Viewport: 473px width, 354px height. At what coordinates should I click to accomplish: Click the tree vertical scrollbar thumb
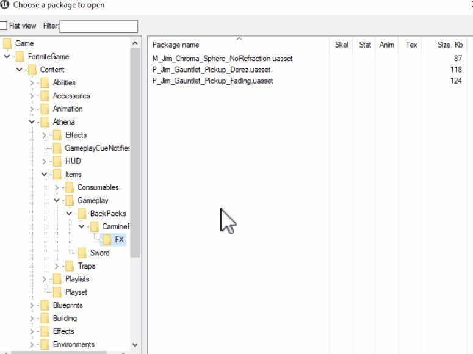click(x=135, y=153)
